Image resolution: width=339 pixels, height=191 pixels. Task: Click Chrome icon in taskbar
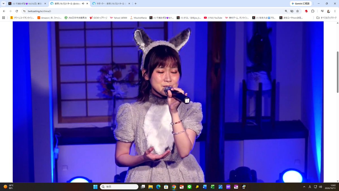[x=174, y=187]
